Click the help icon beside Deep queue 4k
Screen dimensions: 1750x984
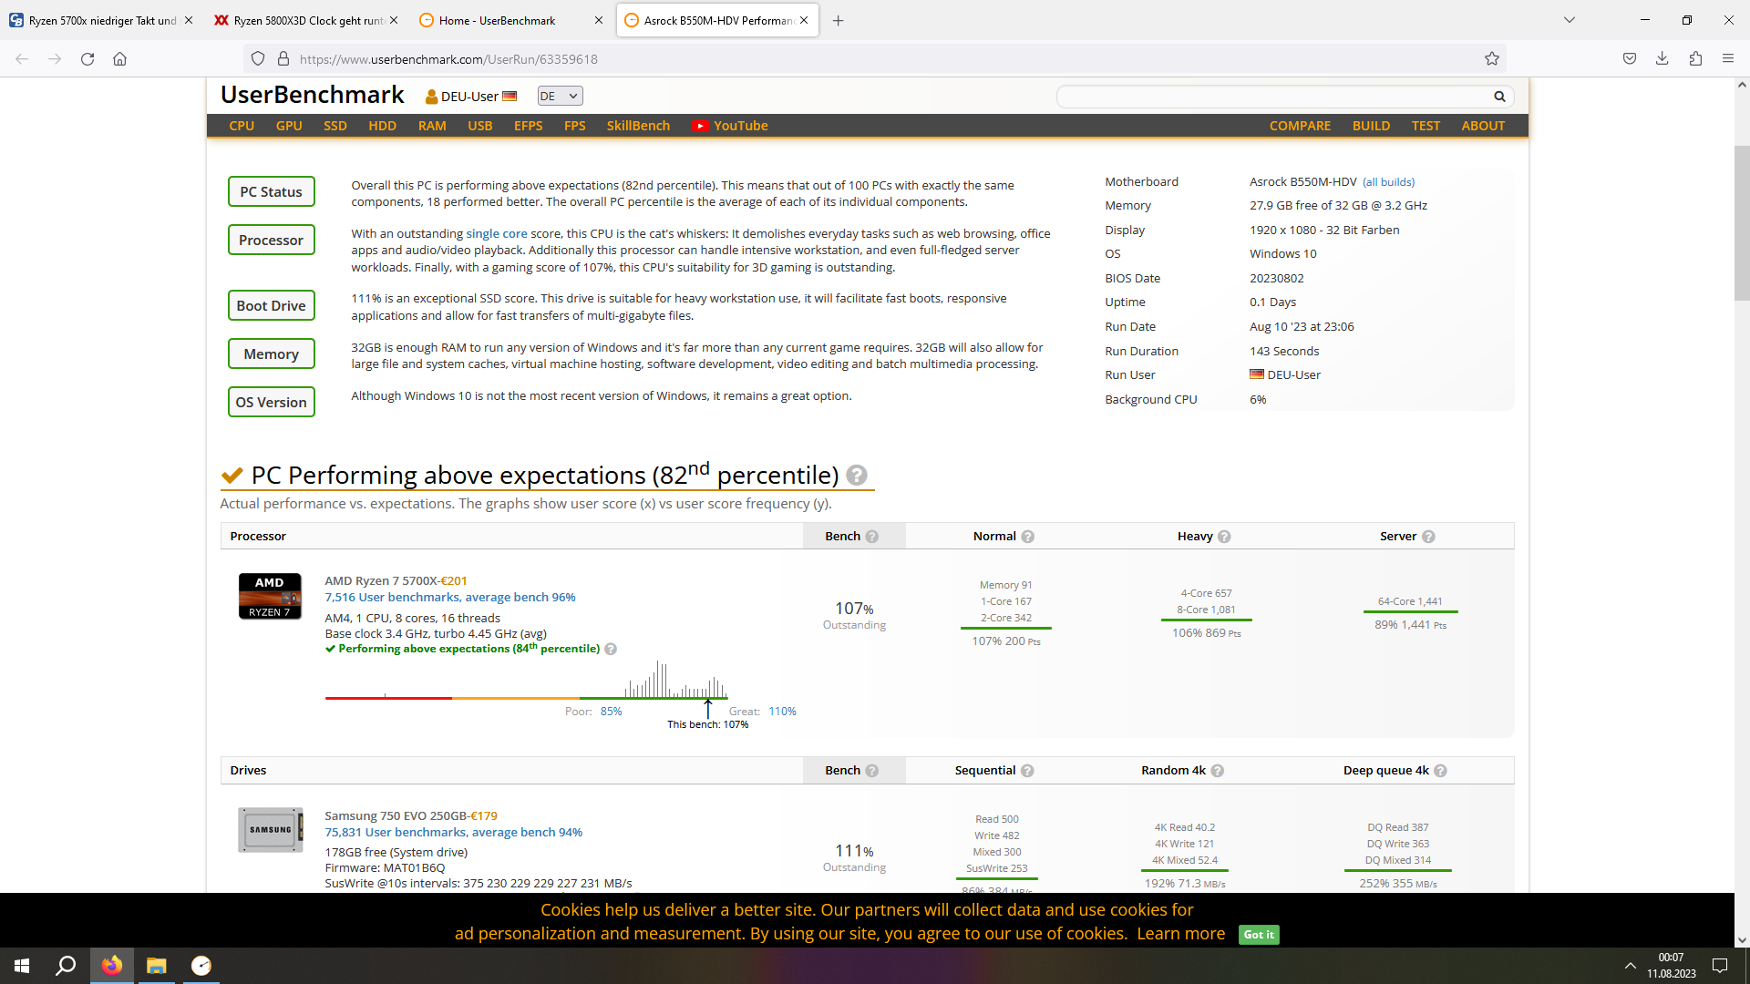1441,771
